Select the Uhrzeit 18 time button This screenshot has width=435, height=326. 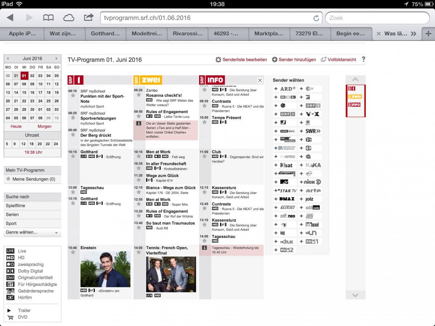(32, 144)
